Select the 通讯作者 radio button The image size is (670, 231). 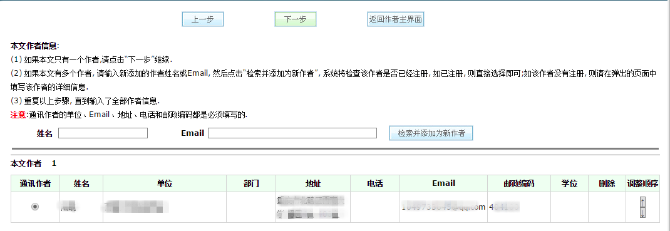pos(35,207)
